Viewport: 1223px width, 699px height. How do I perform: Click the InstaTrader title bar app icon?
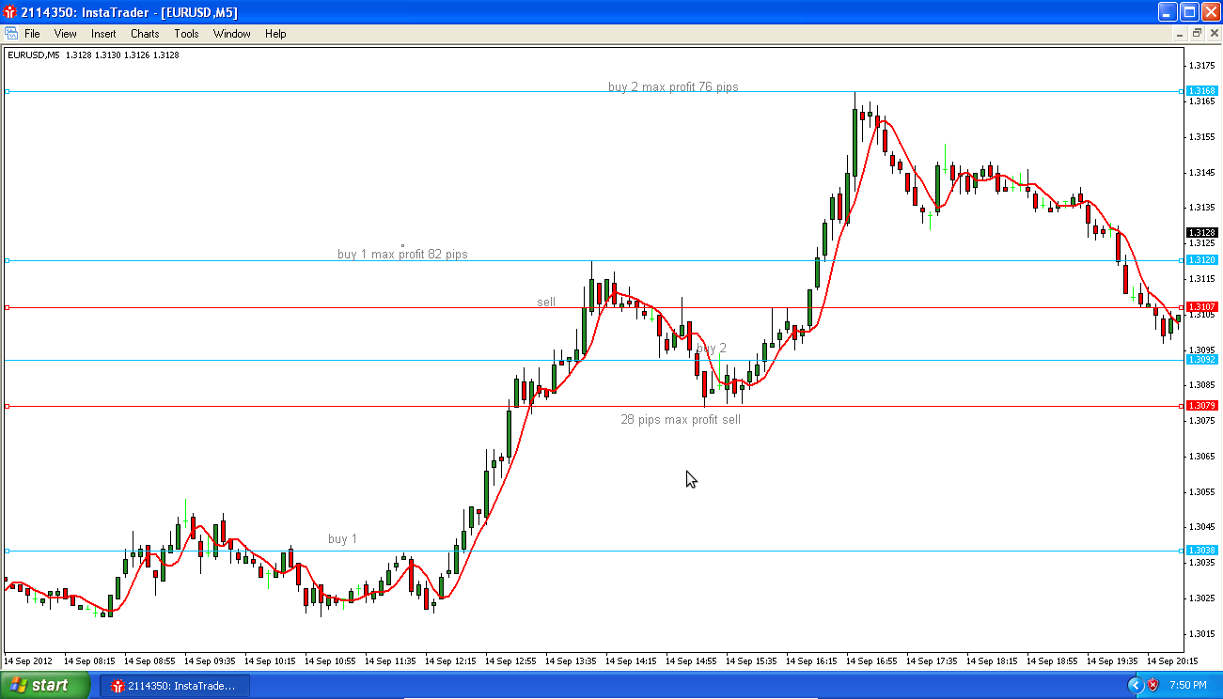10,12
